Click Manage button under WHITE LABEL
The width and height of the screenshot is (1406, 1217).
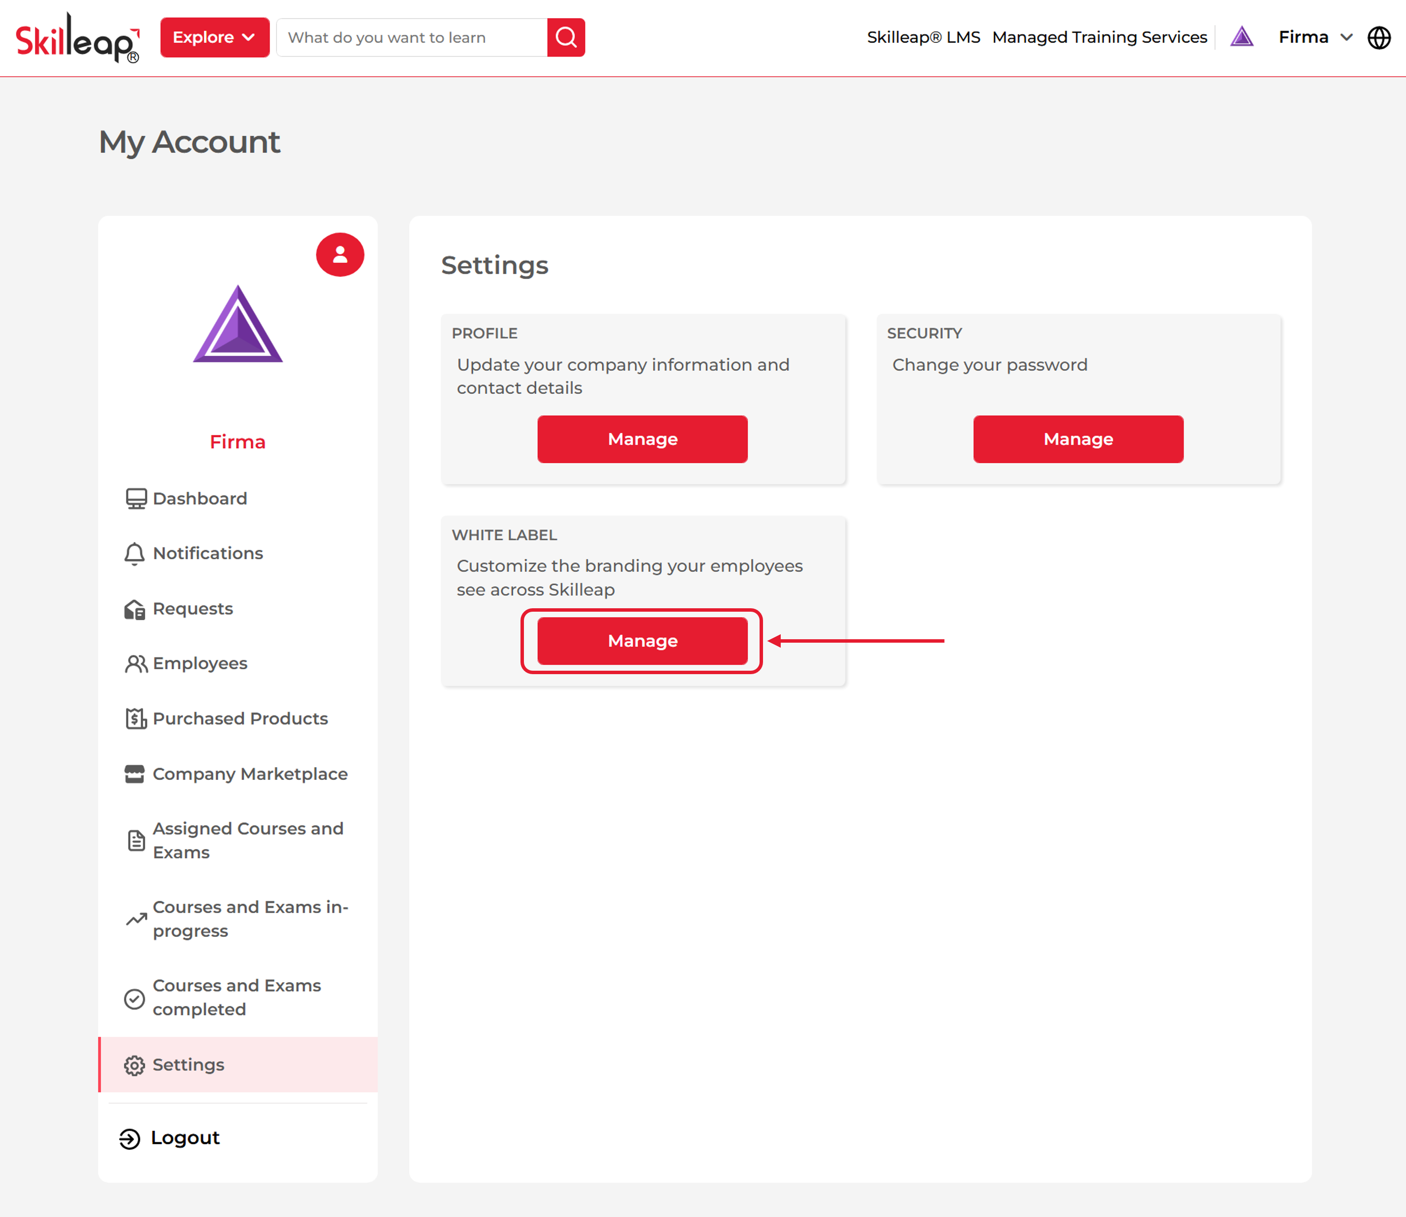click(x=642, y=641)
